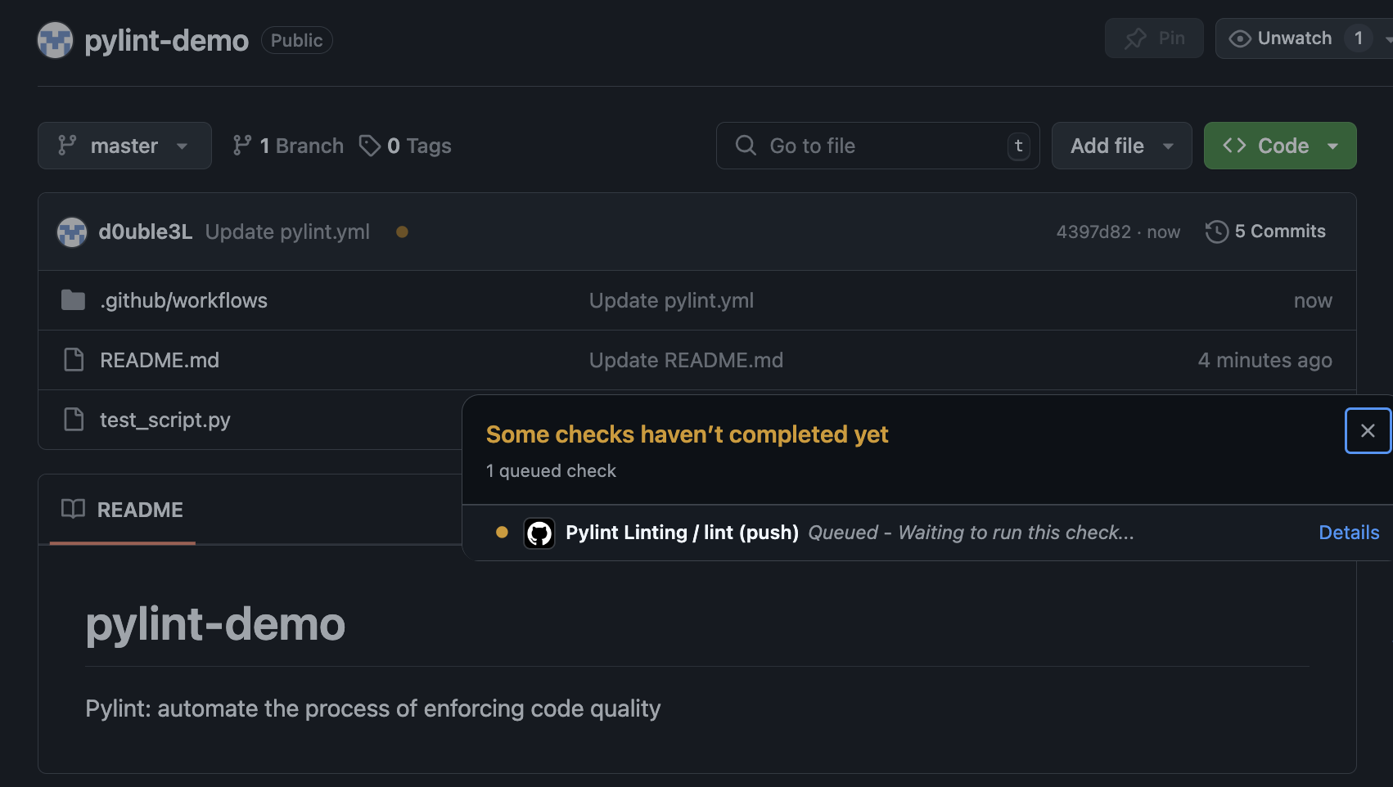
Task: Expand the Add file dropdown
Action: click(1121, 146)
